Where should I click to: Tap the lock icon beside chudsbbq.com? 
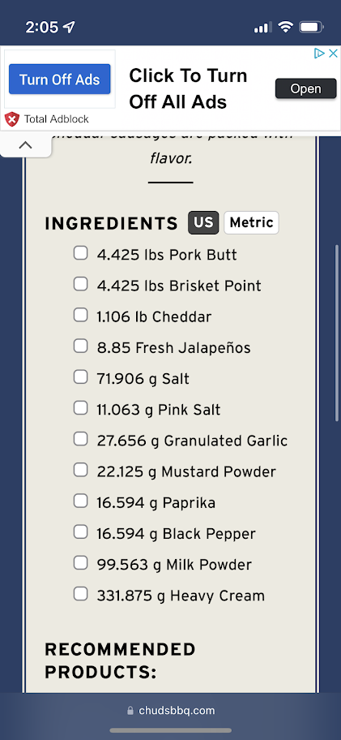(x=130, y=711)
